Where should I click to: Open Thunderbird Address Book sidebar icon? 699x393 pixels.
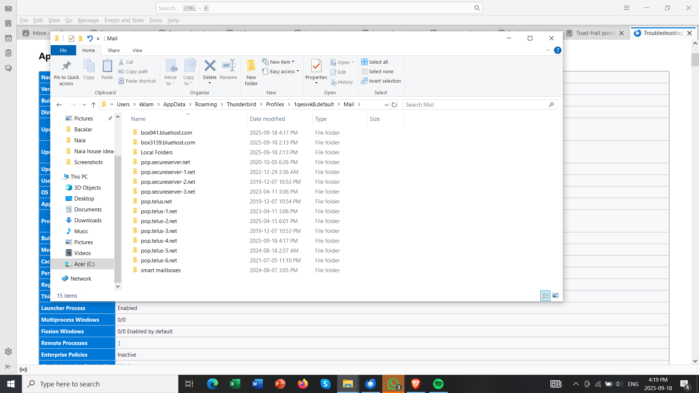8,23
